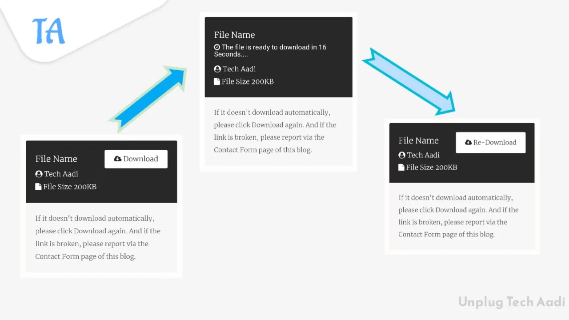Click the middle card's download help paragraph

(x=275, y=131)
